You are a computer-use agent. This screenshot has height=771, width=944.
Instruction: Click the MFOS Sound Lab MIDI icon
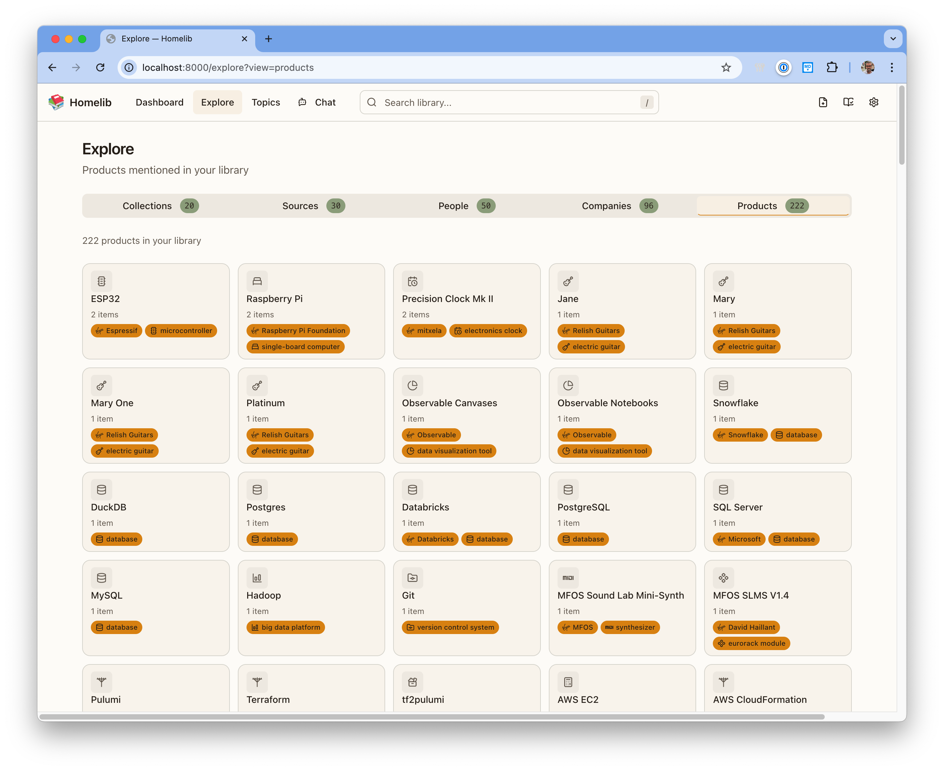click(x=568, y=578)
